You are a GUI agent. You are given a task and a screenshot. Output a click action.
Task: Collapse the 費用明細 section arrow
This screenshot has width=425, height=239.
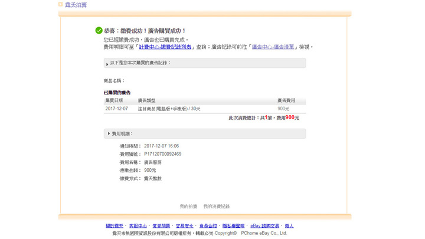coord(109,134)
